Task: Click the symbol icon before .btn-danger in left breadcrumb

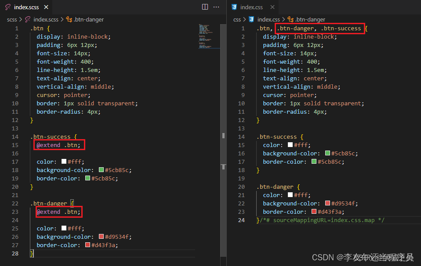Action: click(69, 19)
